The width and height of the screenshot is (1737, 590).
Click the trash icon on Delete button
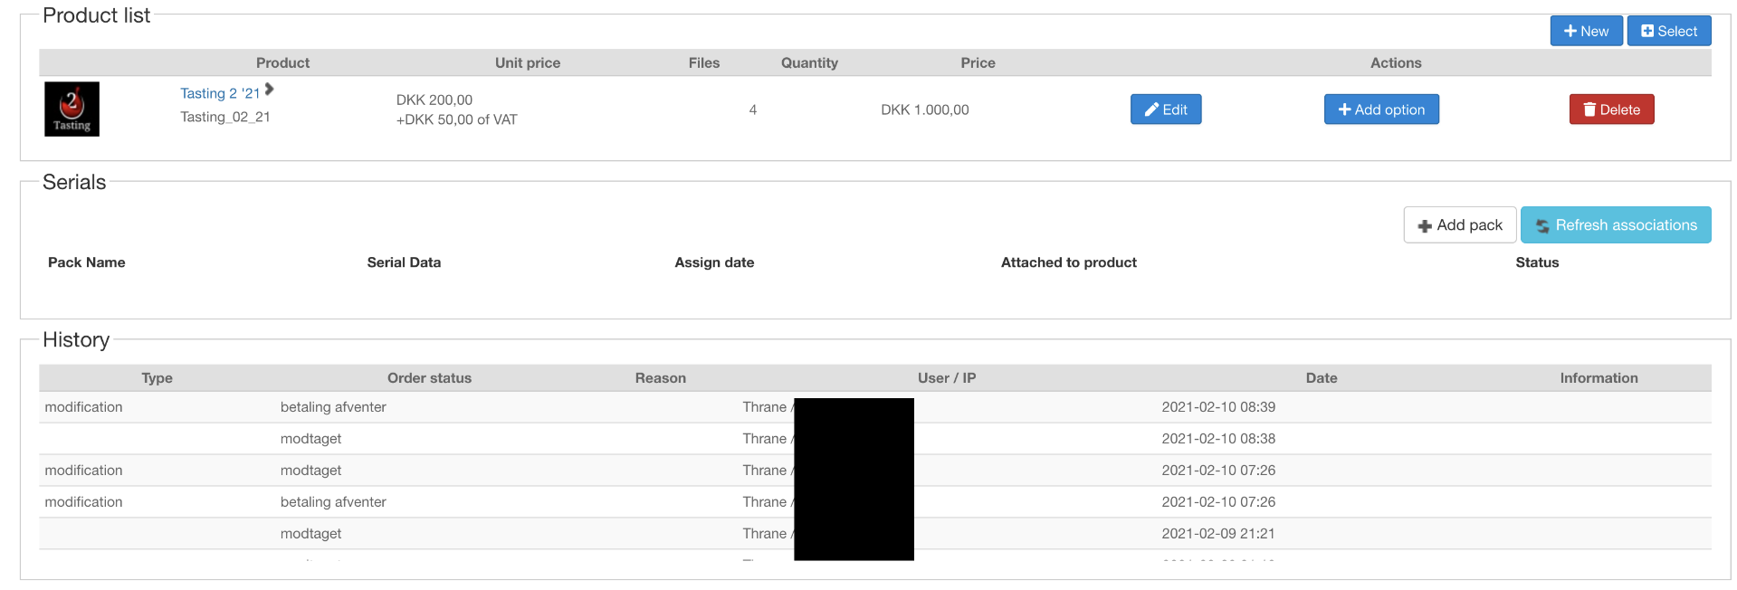click(1589, 109)
